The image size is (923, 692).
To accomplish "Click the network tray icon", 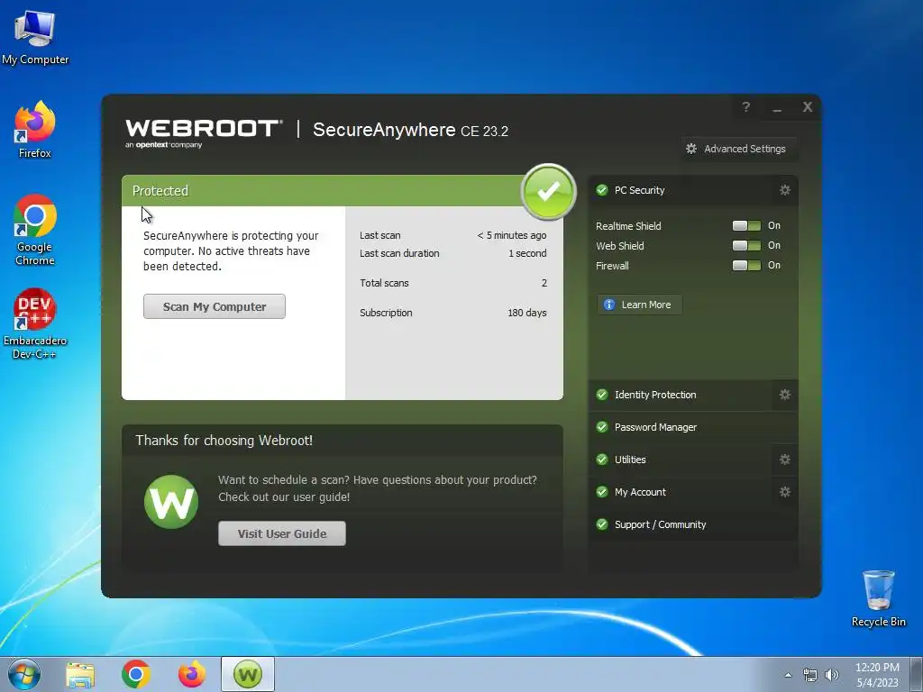I will [x=810, y=675].
